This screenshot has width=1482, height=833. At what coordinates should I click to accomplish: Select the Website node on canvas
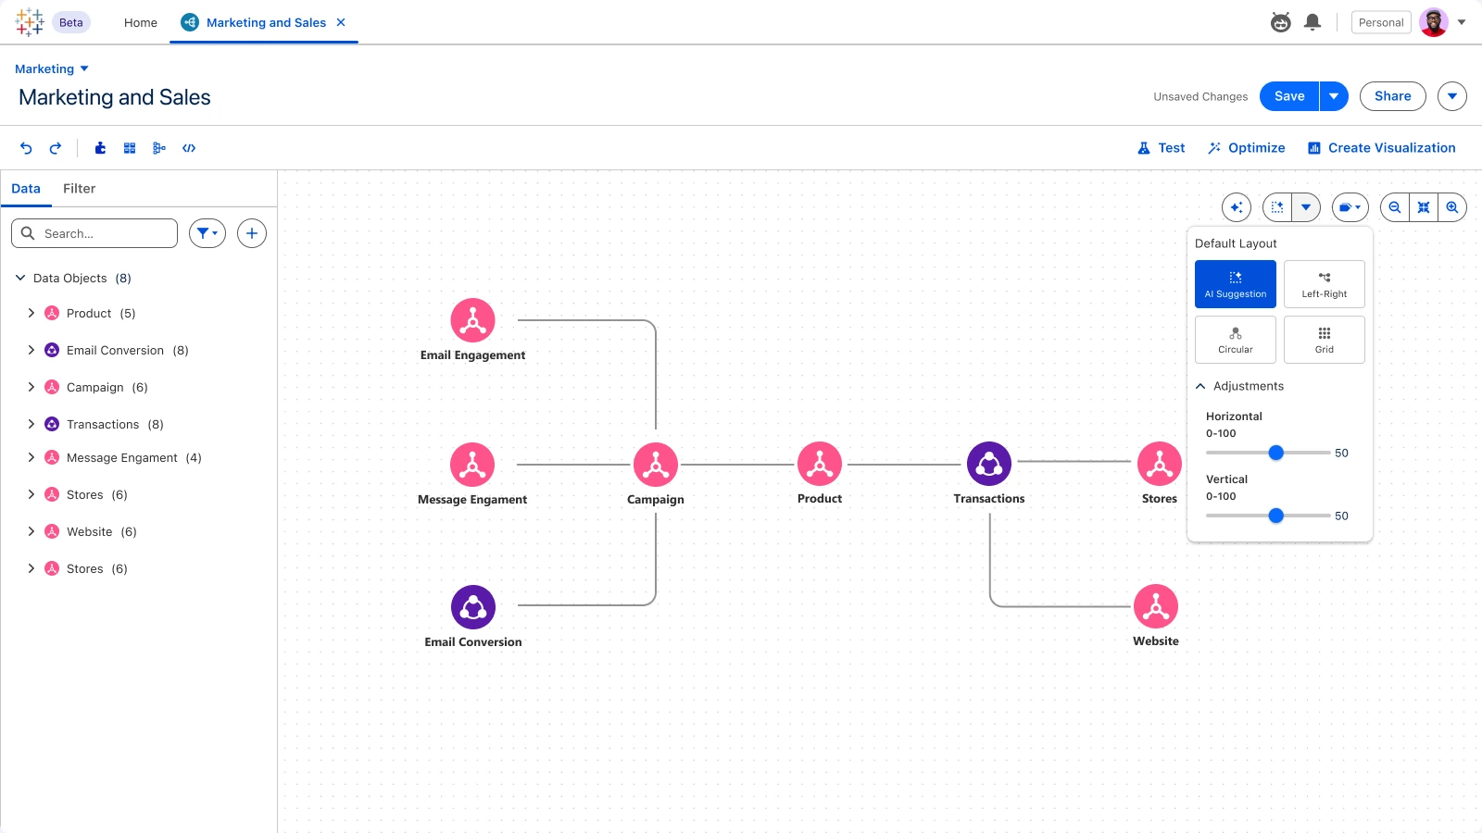coord(1156,606)
